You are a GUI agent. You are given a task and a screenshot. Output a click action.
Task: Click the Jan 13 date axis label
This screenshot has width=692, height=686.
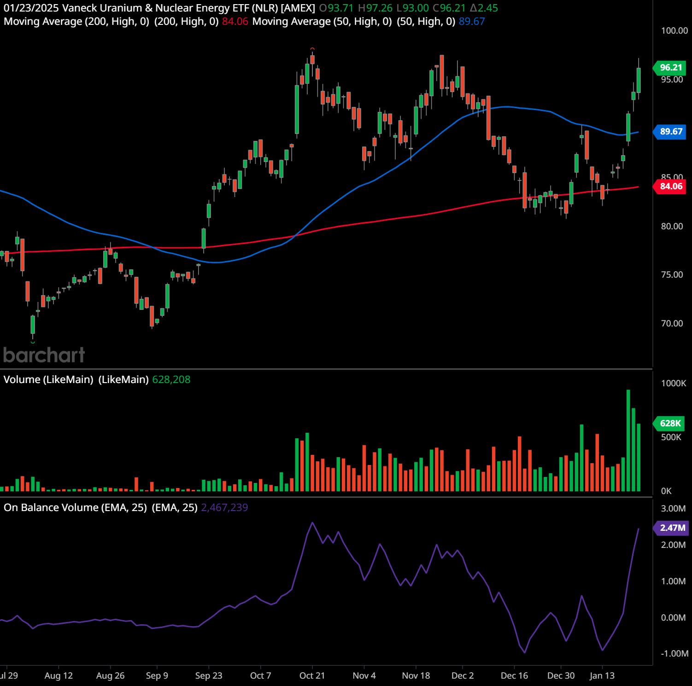(602, 675)
